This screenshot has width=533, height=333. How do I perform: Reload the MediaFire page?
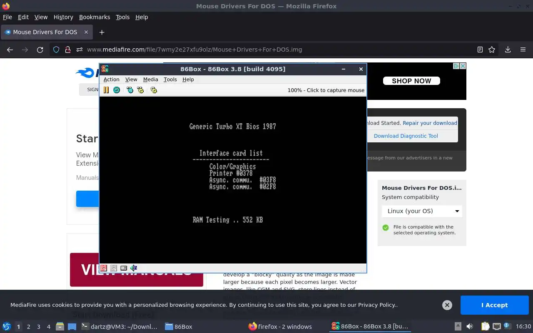pyautogui.click(x=40, y=50)
